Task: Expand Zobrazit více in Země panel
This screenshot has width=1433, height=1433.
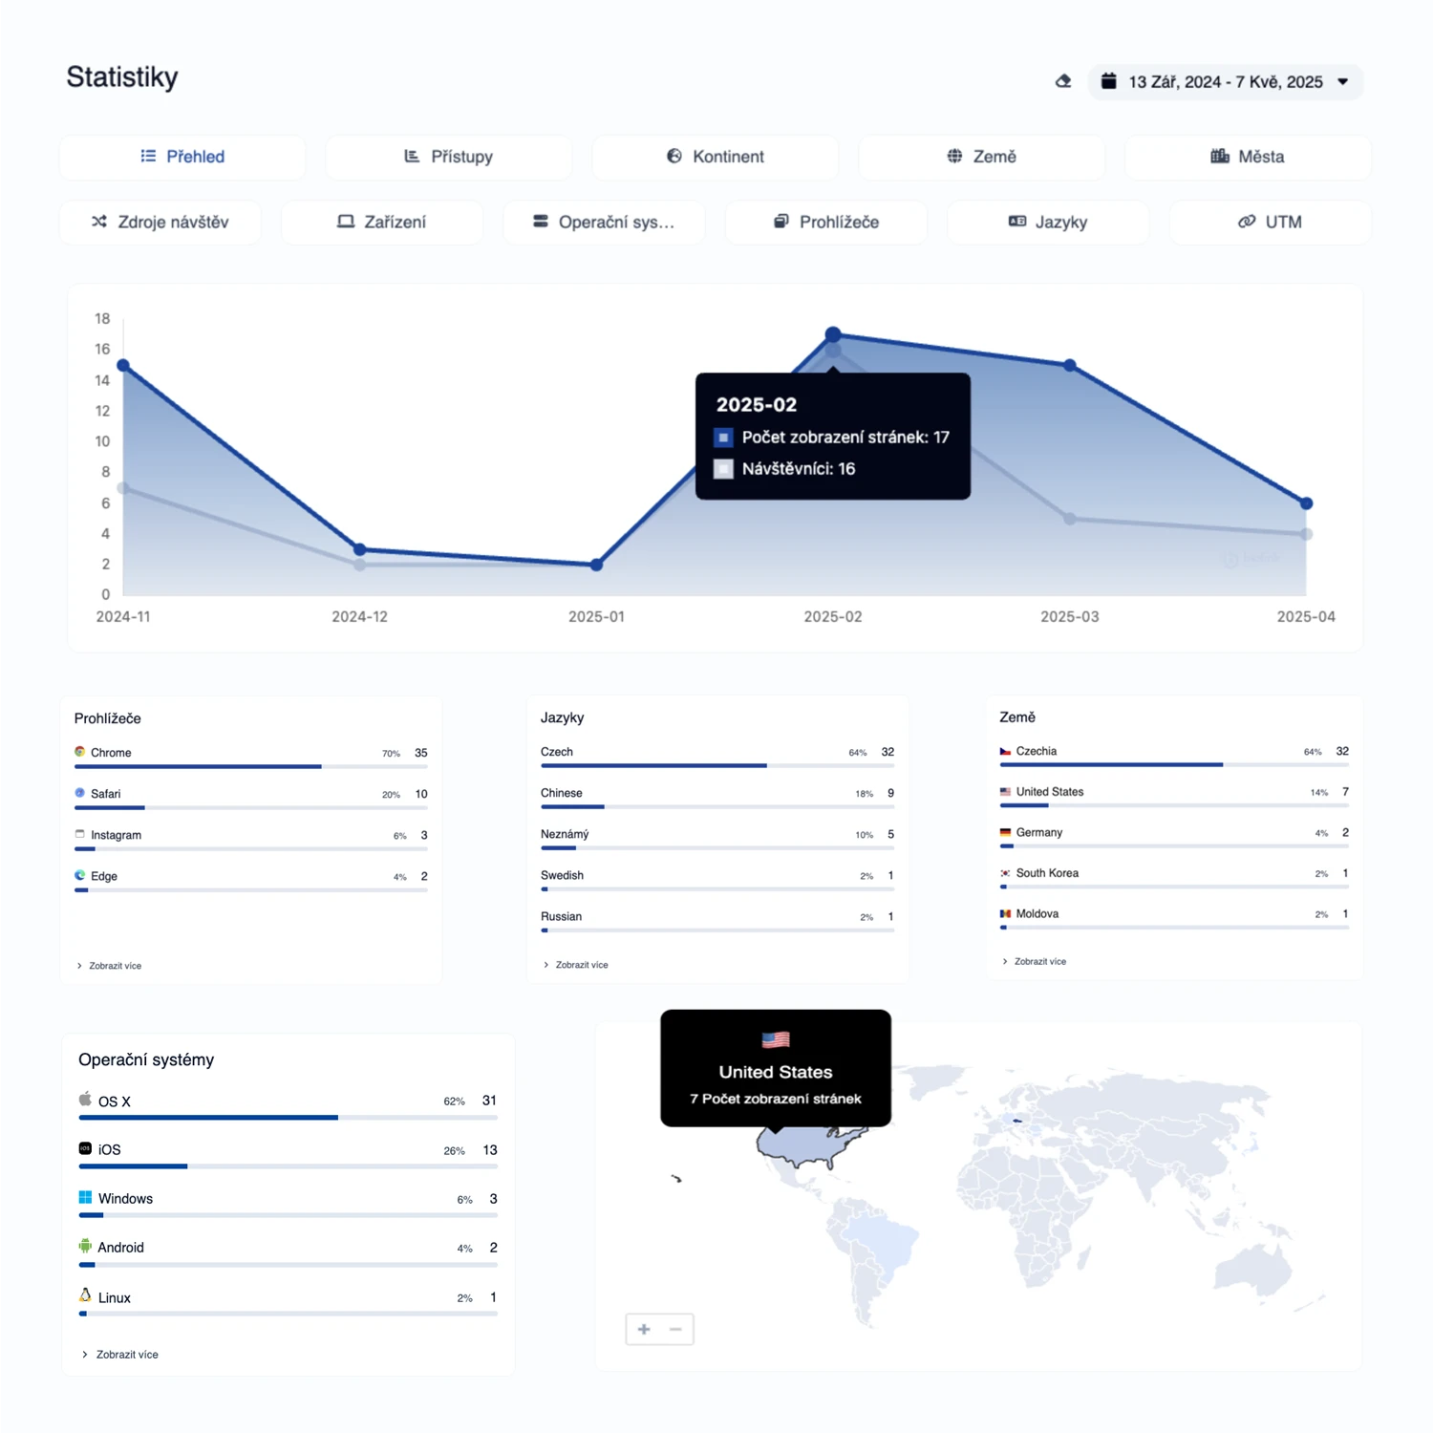Action: pos(1035,961)
